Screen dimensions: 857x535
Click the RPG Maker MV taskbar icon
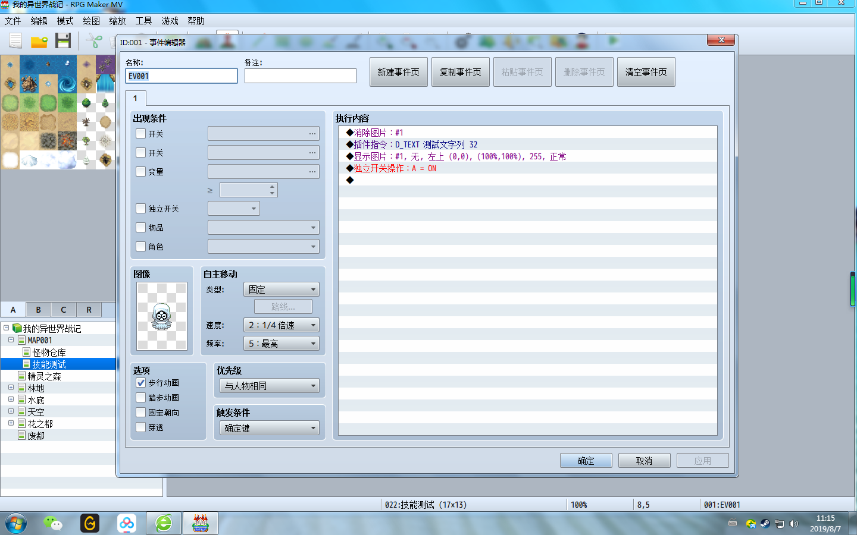pos(201,523)
